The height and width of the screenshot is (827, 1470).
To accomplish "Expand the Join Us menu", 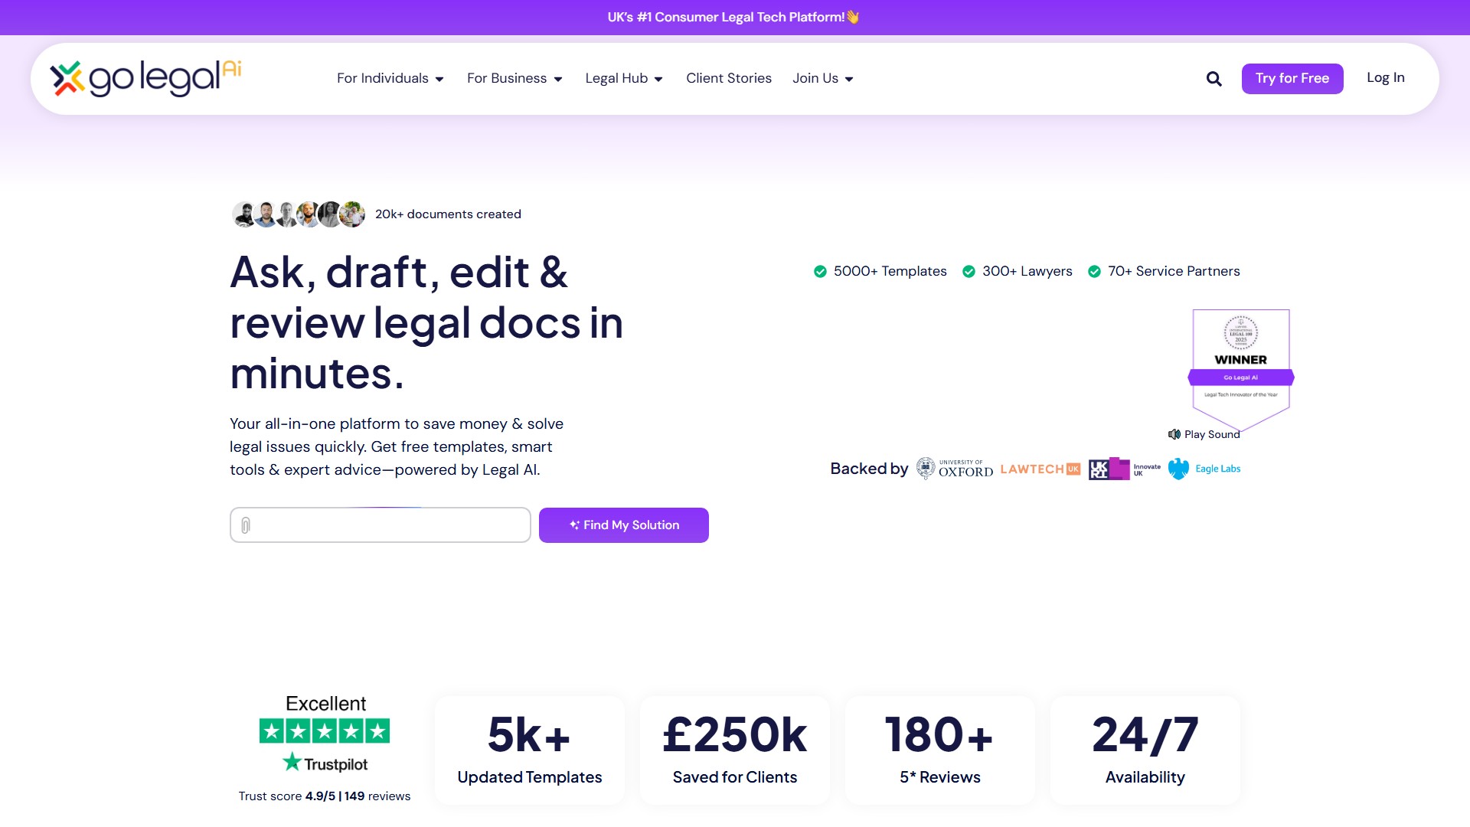I will tap(822, 78).
